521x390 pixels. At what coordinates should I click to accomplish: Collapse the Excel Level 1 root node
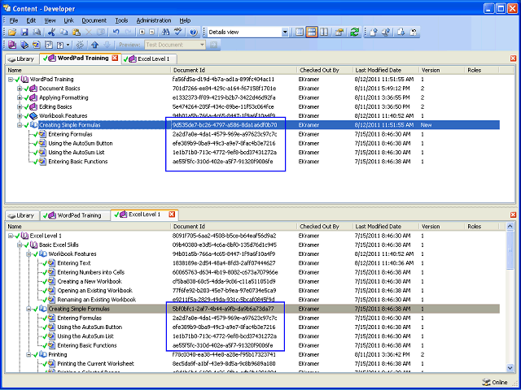point(11,236)
